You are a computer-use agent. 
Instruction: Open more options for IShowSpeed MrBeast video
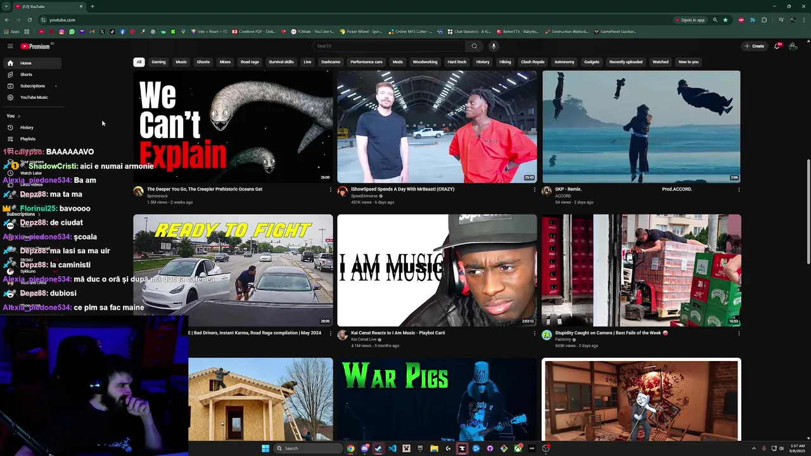click(534, 189)
